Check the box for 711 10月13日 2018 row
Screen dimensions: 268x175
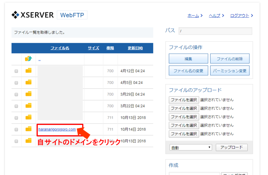[16, 118]
